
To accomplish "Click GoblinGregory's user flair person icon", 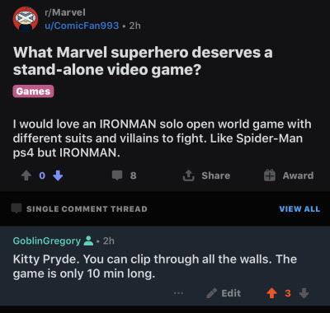I will coord(88,241).
